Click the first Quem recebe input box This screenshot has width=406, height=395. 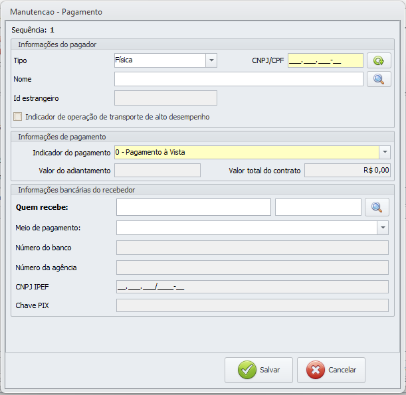click(193, 207)
